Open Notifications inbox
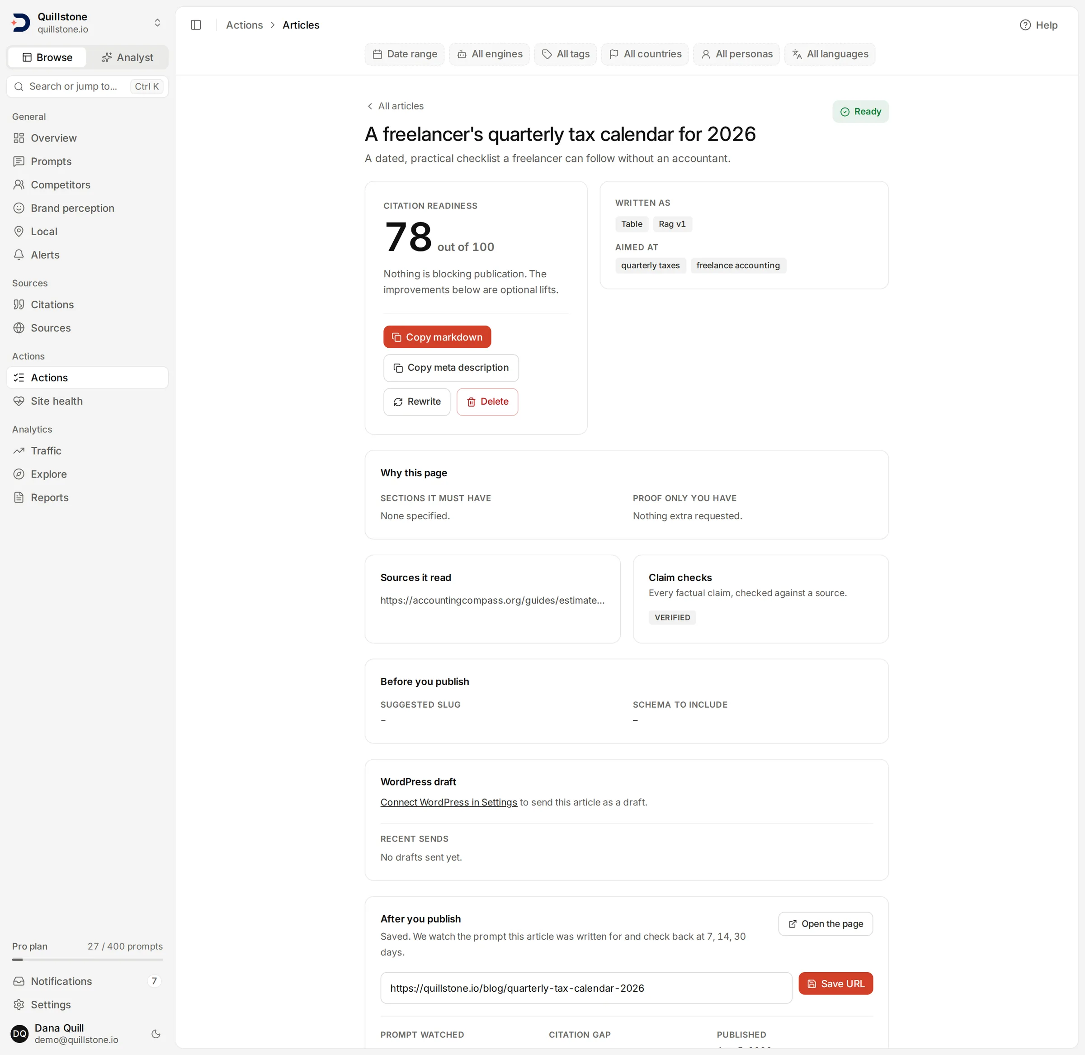This screenshot has height=1055, width=1085. (88, 981)
